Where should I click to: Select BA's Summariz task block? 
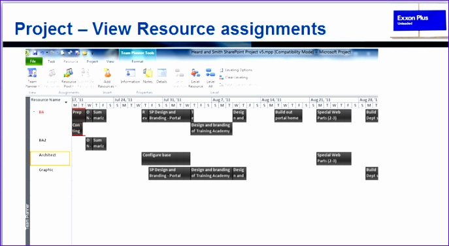[x=99, y=116]
